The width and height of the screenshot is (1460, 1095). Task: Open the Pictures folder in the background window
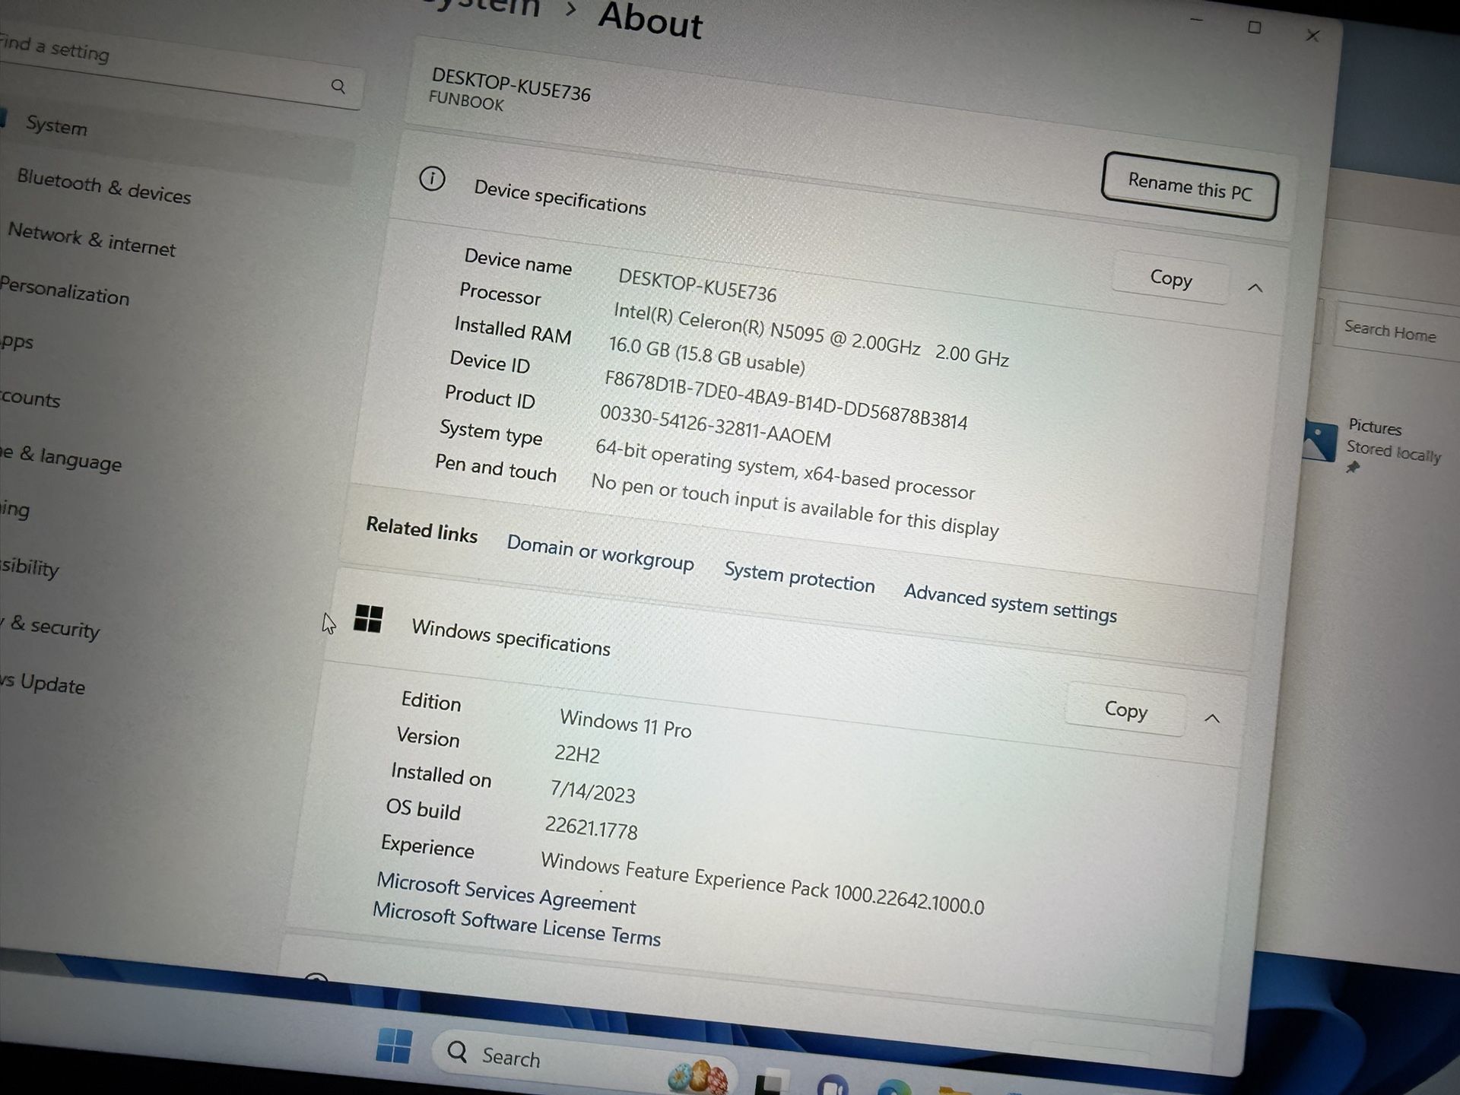(x=1373, y=443)
